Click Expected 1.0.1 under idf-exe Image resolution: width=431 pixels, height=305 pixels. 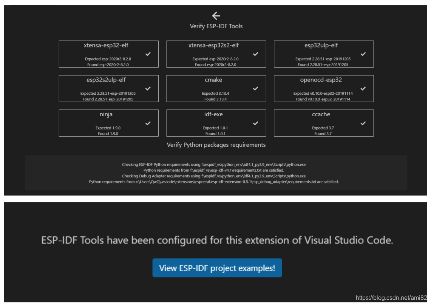(x=215, y=128)
